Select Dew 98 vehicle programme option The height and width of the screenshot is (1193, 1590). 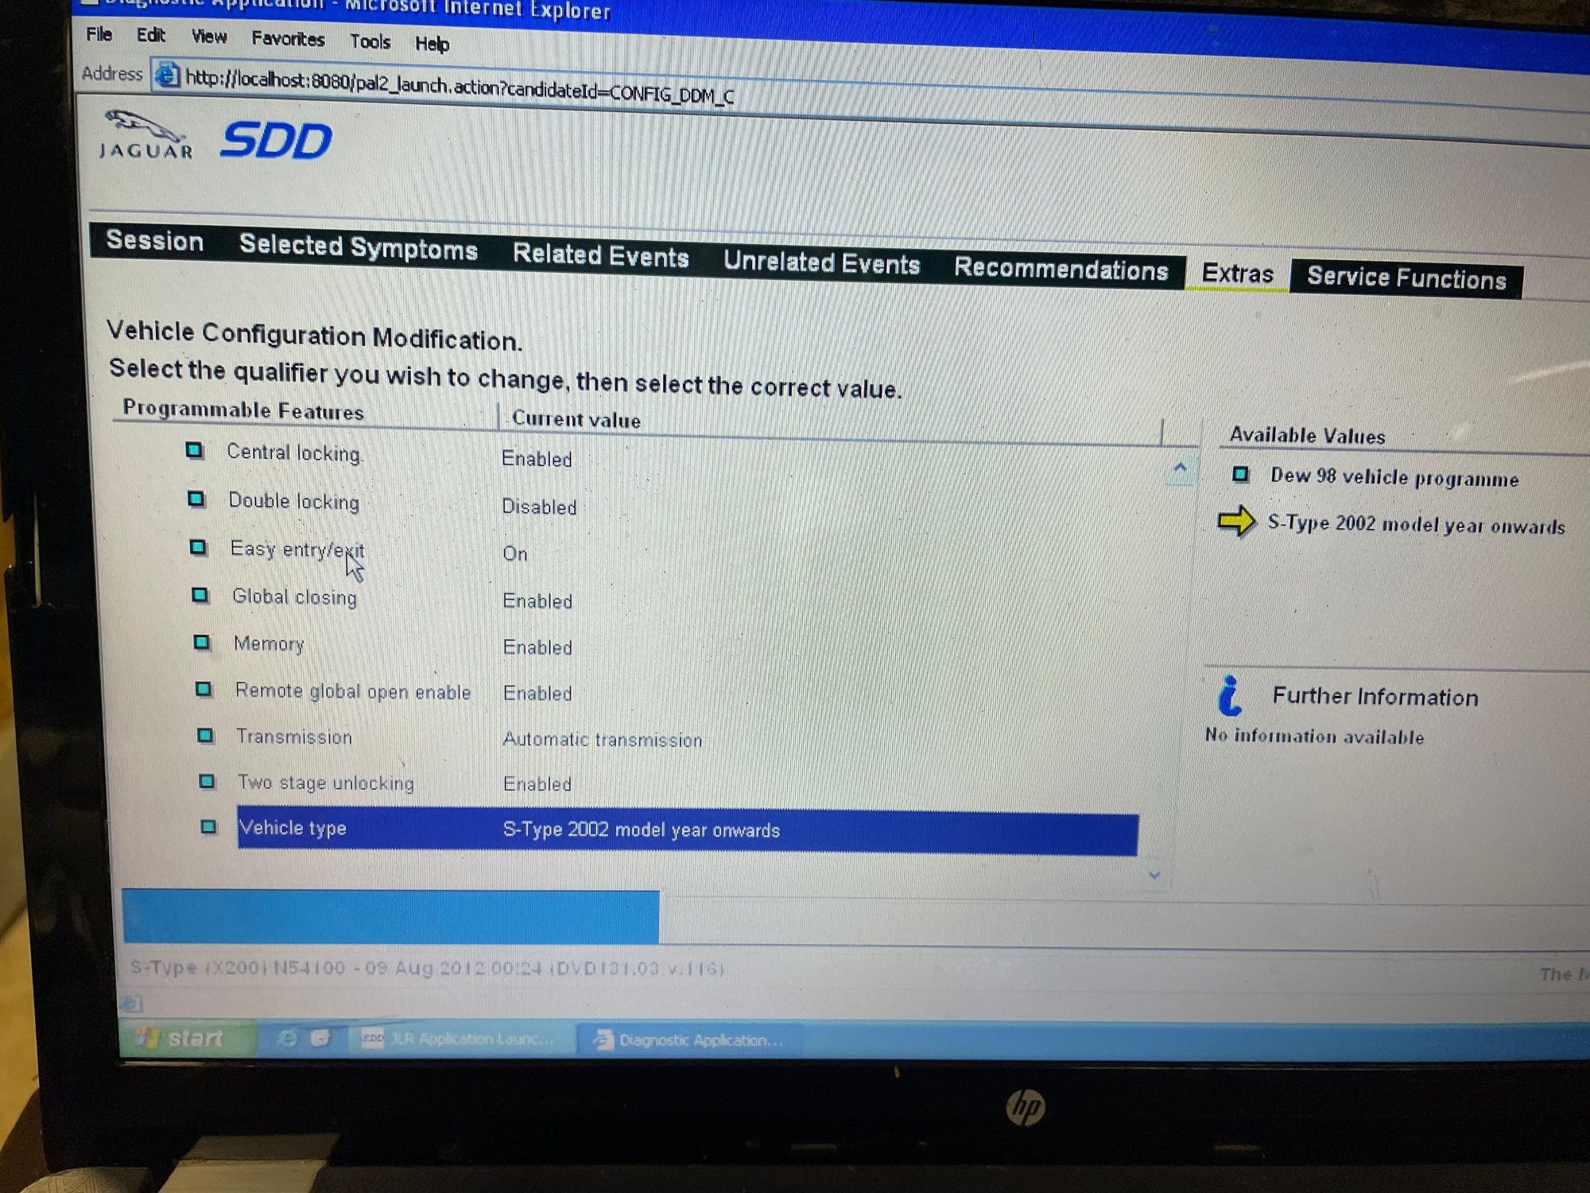[1394, 477]
